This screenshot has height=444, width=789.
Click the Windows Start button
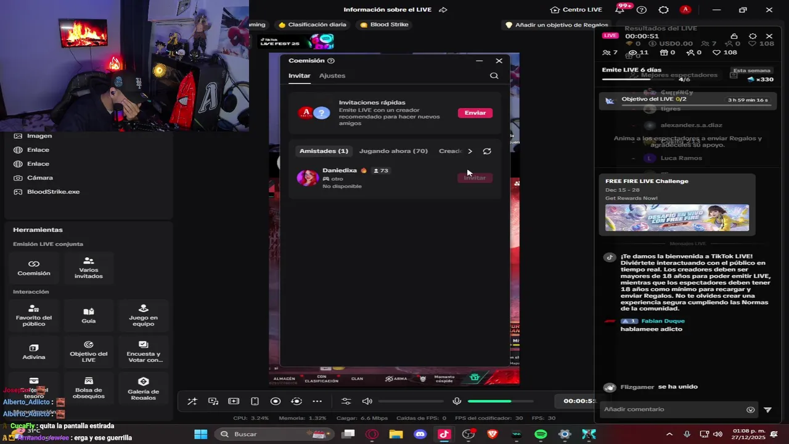click(x=201, y=434)
